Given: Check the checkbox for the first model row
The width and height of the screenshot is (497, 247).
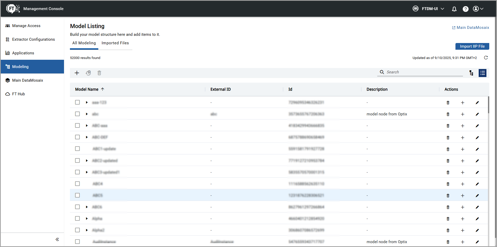Looking at the screenshot, I should (x=77, y=102).
